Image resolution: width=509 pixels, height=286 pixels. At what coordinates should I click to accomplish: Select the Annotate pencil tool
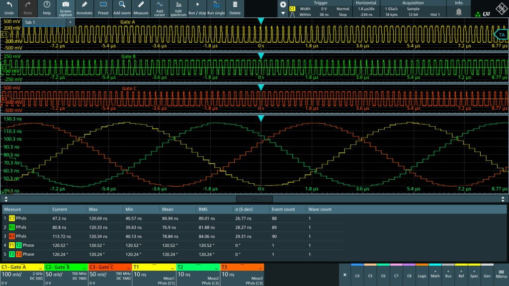coord(85,7)
